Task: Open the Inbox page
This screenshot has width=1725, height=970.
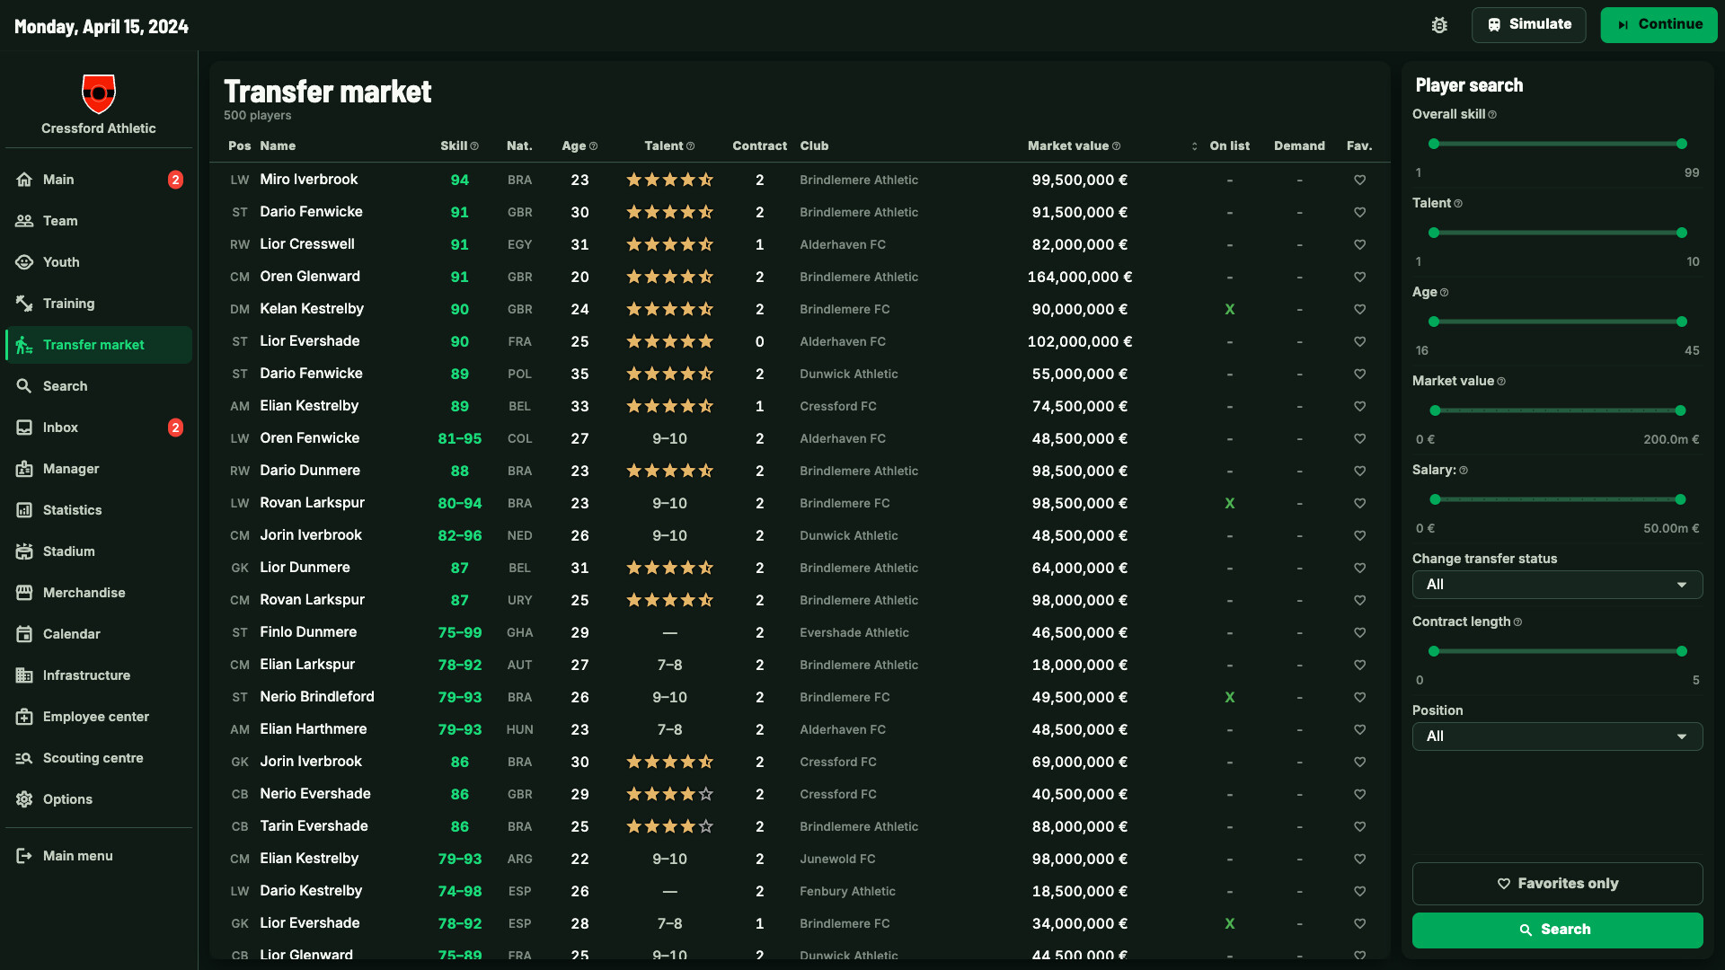Action: (x=99, y=428)
